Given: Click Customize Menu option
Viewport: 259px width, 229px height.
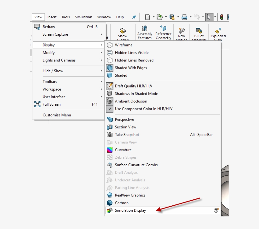Looking at the screenshot, I should 57,115.
